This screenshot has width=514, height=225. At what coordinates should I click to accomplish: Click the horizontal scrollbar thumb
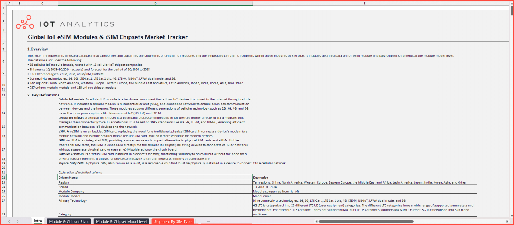[365, 221]
